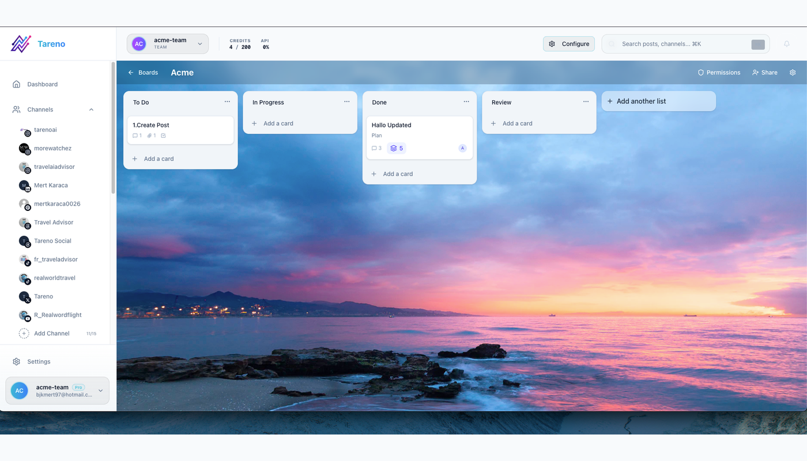
Task: Click the Configure button
Action: 569,44
